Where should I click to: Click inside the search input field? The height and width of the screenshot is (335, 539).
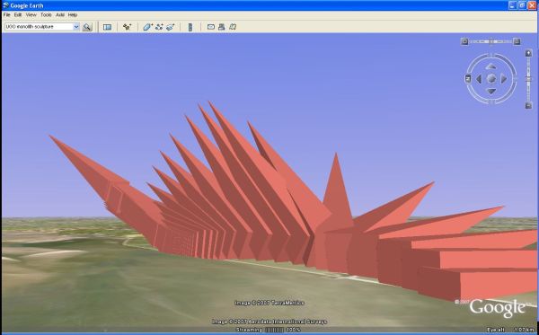click(x=39, y=26)
